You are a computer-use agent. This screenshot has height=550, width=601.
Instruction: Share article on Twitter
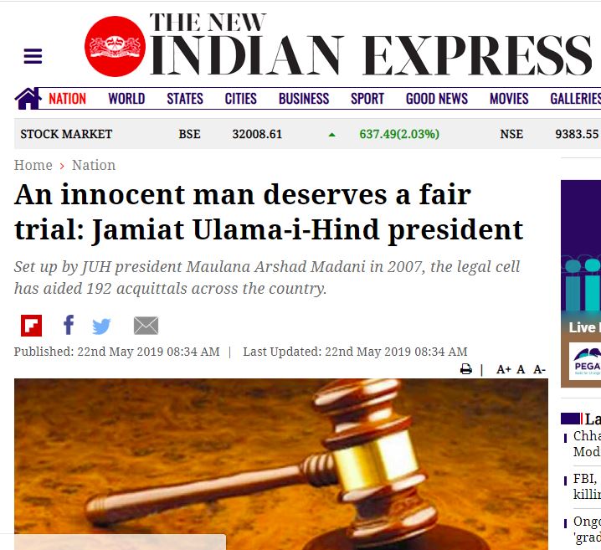click(101, 326)
